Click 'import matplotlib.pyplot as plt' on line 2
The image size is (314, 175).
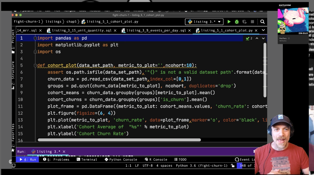coord(78,45)
